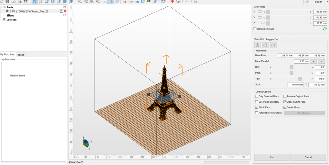Viewport: 329px width, 165px height.
Task: Toggle the Y clip plane icon
Action: [x=260, y=18]
